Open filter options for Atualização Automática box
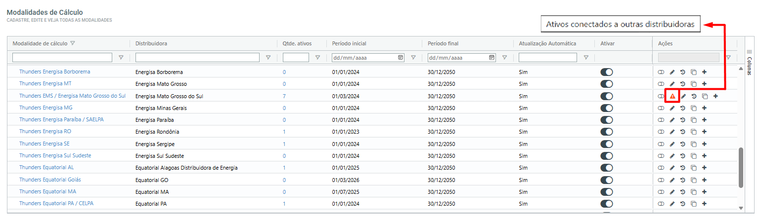This screenshot has height=218, width=761. 586,58
